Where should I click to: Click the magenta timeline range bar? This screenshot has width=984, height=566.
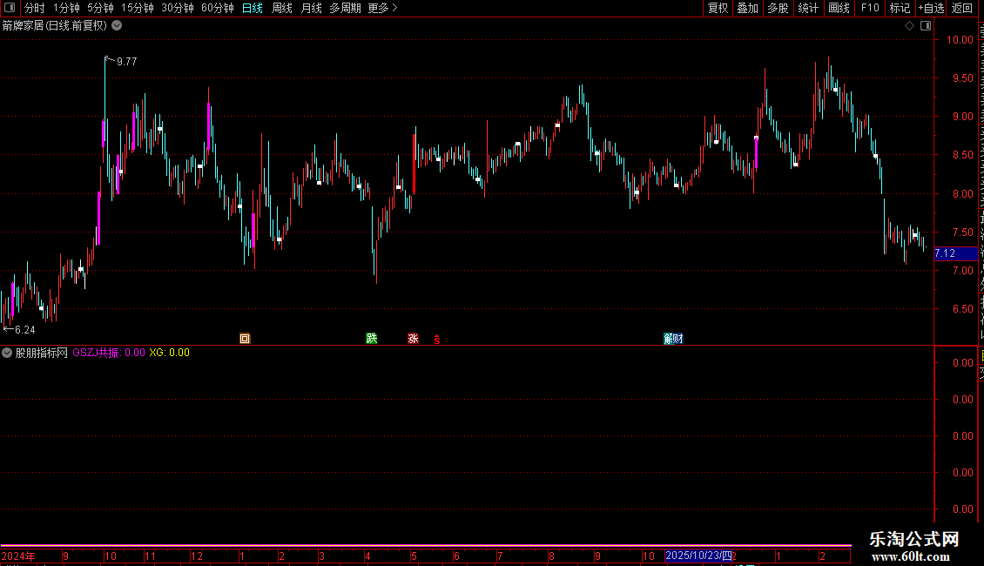click(426, 546)
